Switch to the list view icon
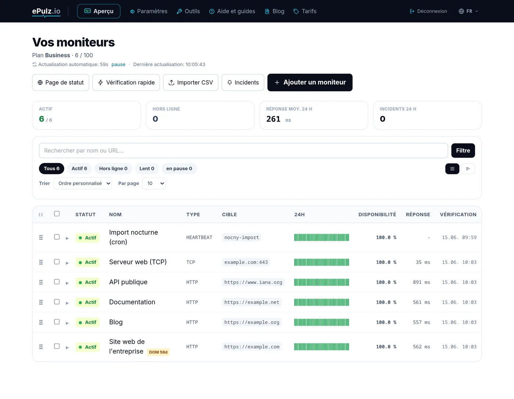 click(x=452, y=169)
